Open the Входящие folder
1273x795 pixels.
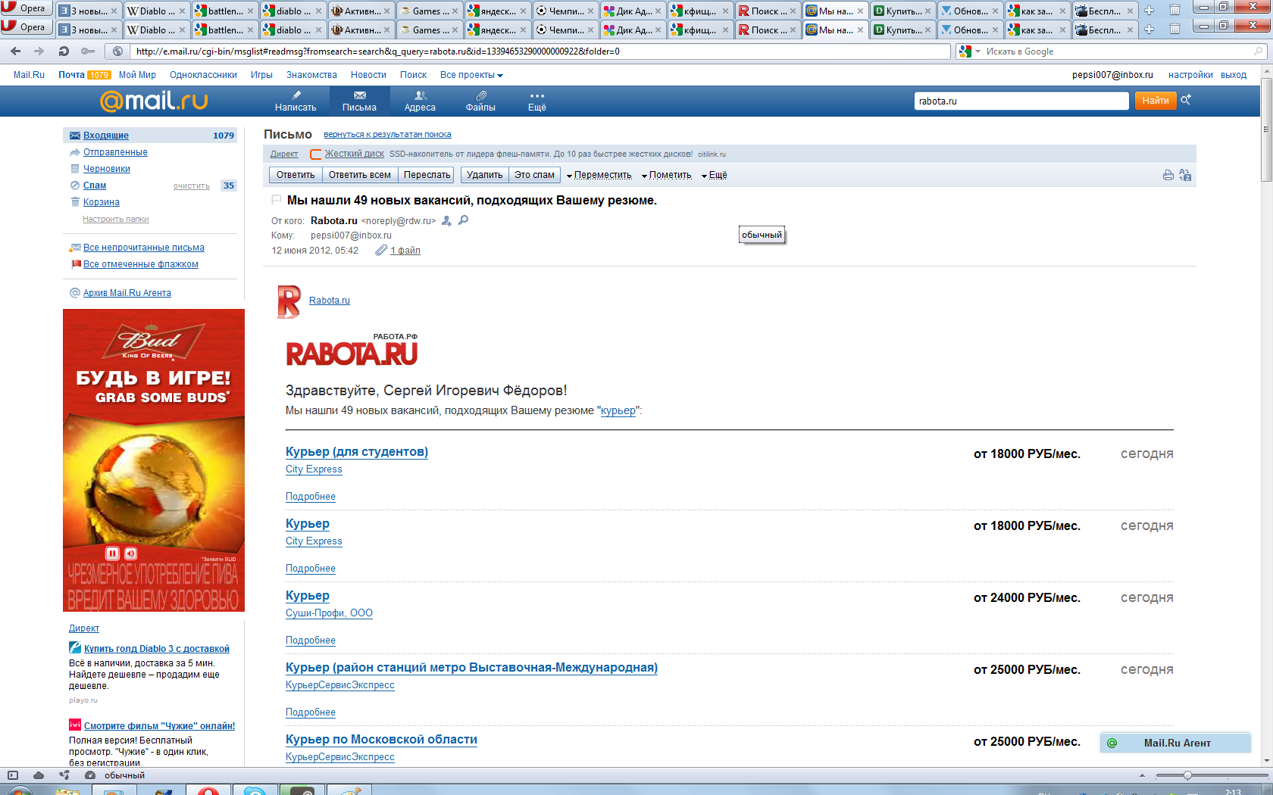[106, 136]
